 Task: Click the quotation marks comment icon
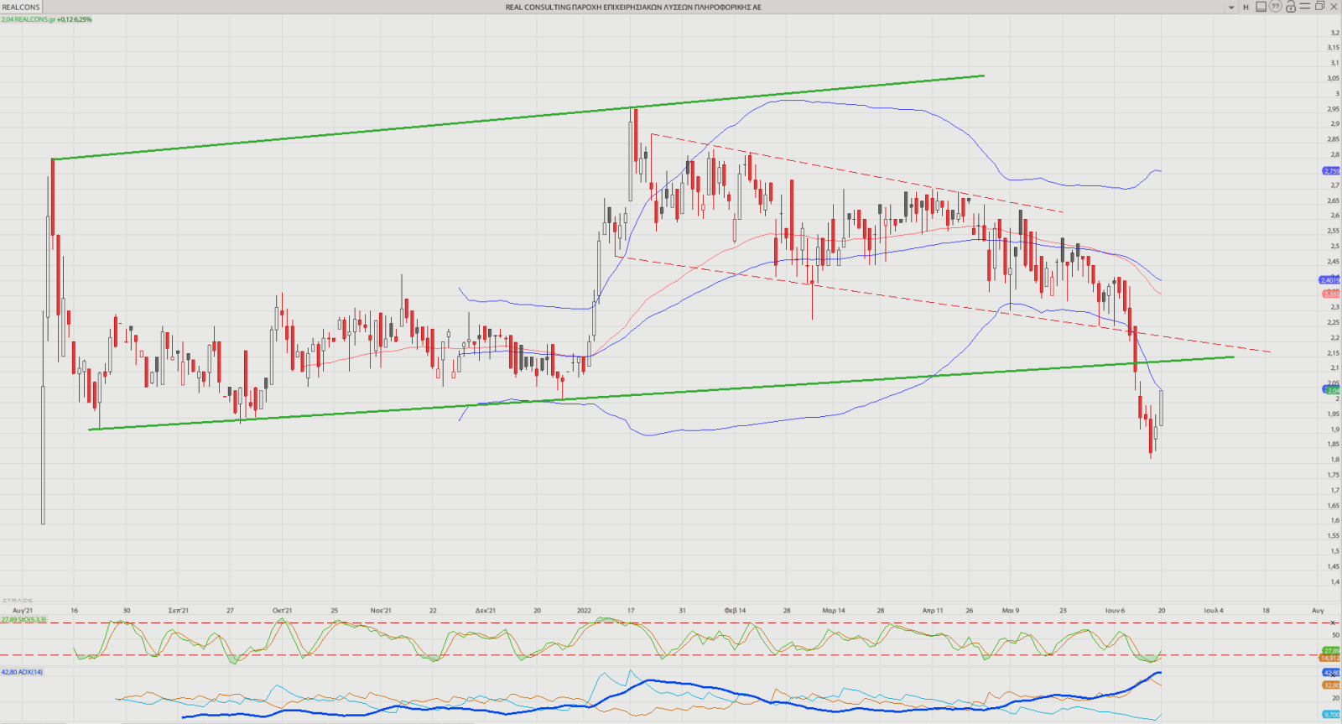click(1276, 6)
